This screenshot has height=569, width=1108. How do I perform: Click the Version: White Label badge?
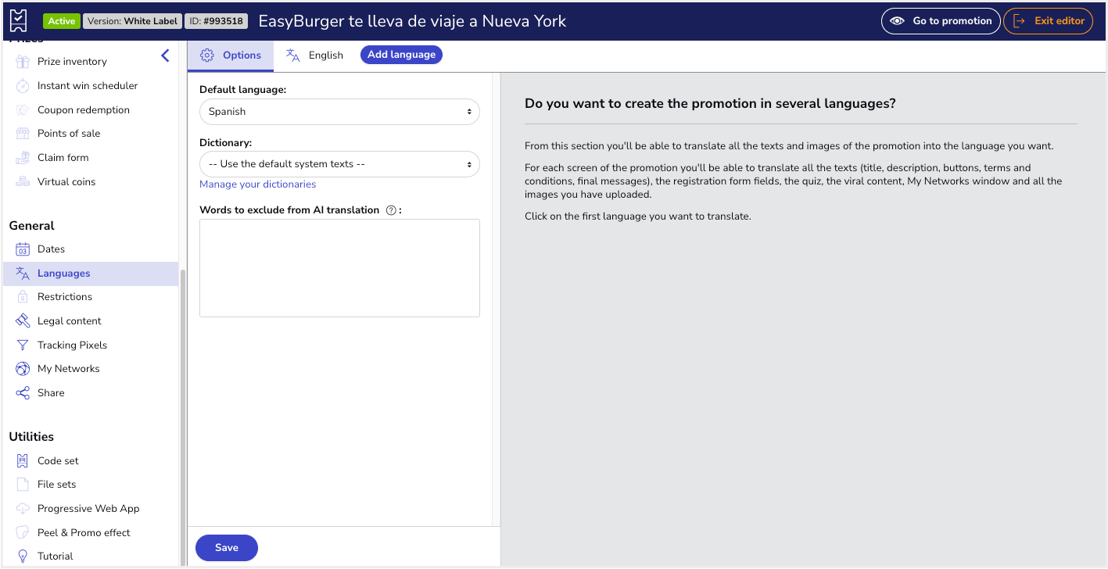click(x=133, y=21)
